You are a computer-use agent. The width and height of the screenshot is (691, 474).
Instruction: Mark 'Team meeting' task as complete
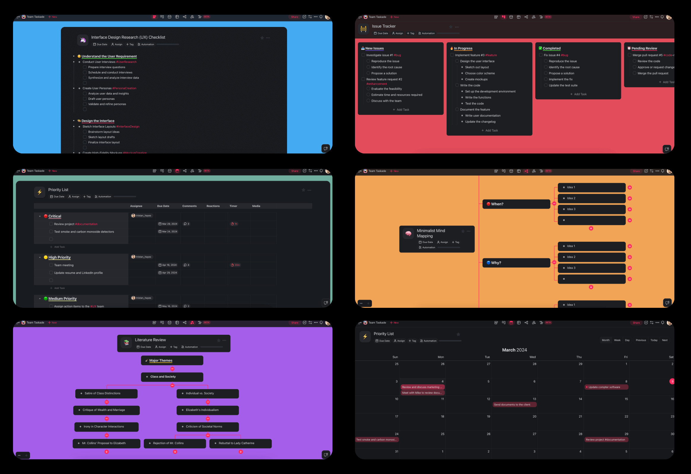(51, 265)
